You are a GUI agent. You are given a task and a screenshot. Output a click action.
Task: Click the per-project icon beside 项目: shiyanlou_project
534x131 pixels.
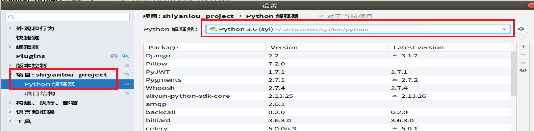tap(126, 75)
